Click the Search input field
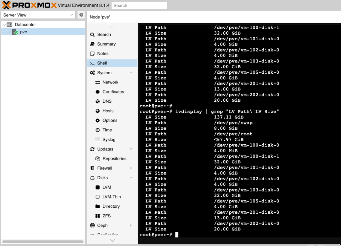 coord(139,5)
